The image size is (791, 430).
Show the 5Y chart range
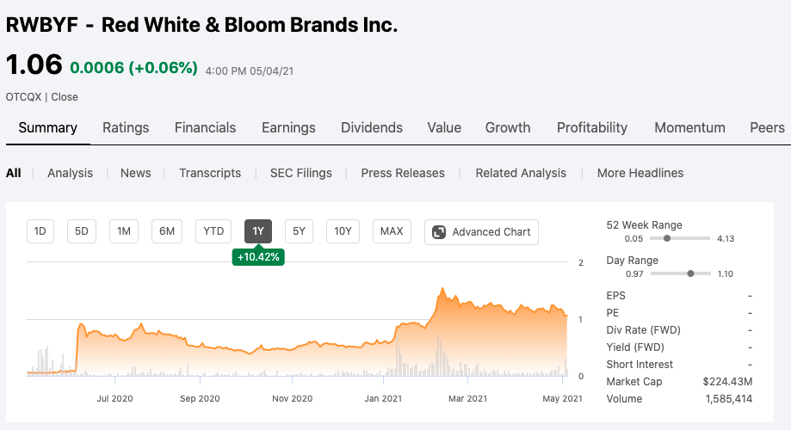coord(300,231)
